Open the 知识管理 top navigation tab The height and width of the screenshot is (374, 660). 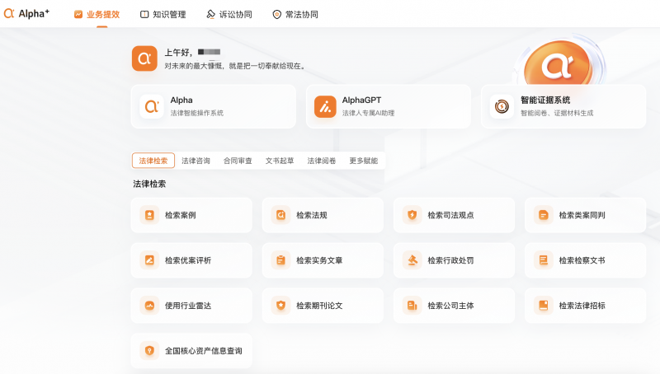(163, 15)
